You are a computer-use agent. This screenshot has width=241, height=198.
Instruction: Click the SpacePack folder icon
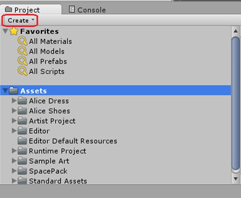[x=22, y=171]
